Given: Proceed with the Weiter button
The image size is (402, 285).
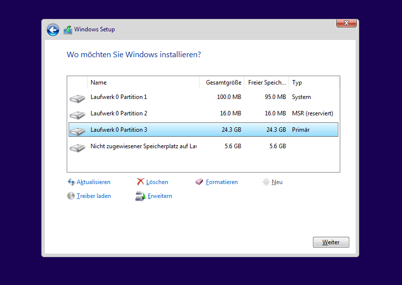Looking at the screenshot, I should [331, 242].
